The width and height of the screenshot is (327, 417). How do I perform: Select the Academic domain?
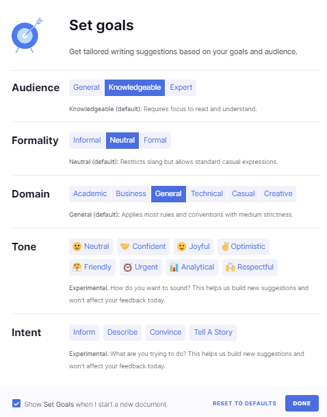[x=90, y=194]
